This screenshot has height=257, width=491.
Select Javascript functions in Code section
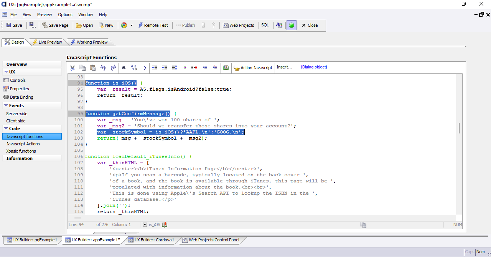pyautogui.click(x=32, y=137)
